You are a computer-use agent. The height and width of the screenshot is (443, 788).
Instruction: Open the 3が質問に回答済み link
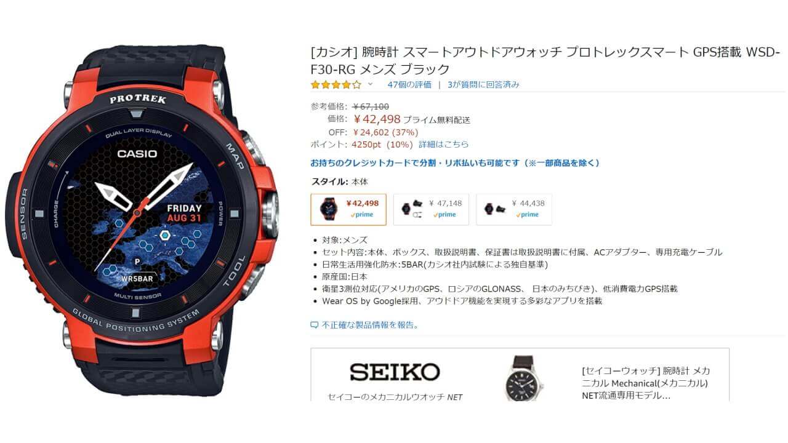(483, 84)
